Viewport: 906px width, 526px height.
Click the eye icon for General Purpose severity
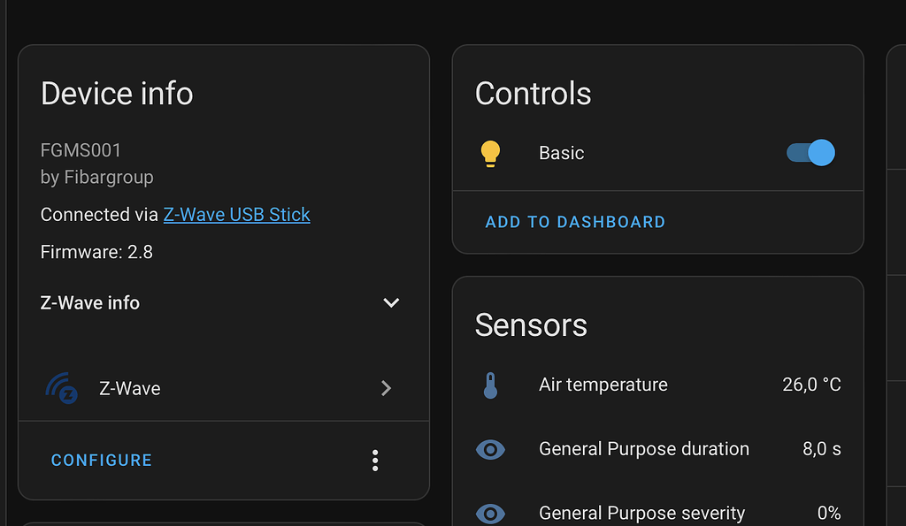coord(491,513)
